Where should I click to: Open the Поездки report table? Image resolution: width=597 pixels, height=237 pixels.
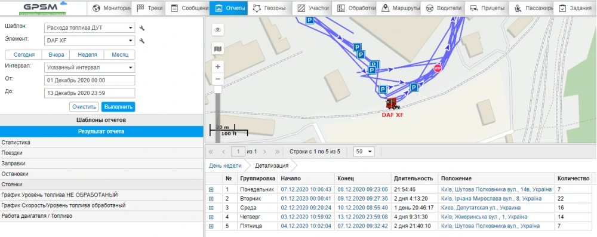(101, 153)
